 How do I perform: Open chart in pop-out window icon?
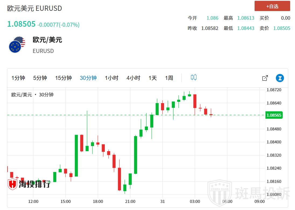[x=265, y=78]
